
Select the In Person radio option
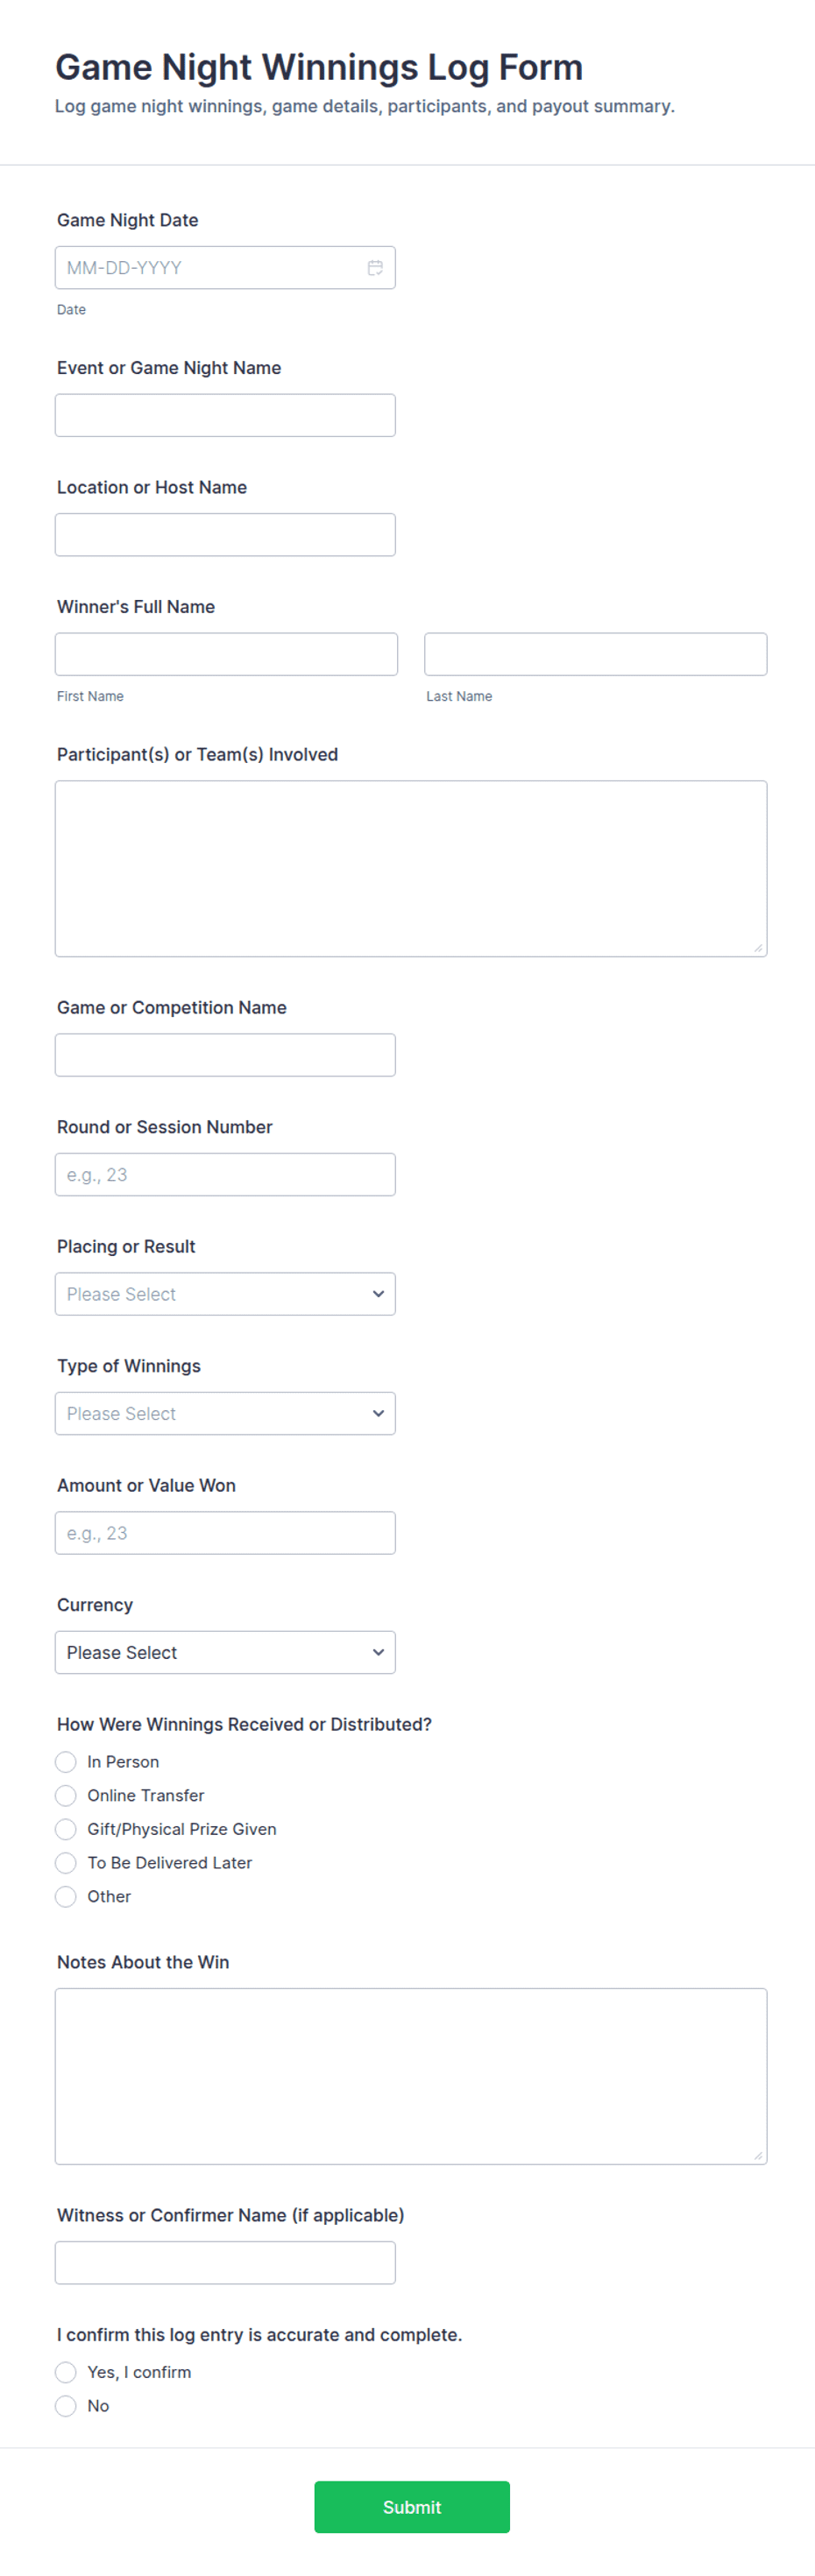(x=66, y=1762)
